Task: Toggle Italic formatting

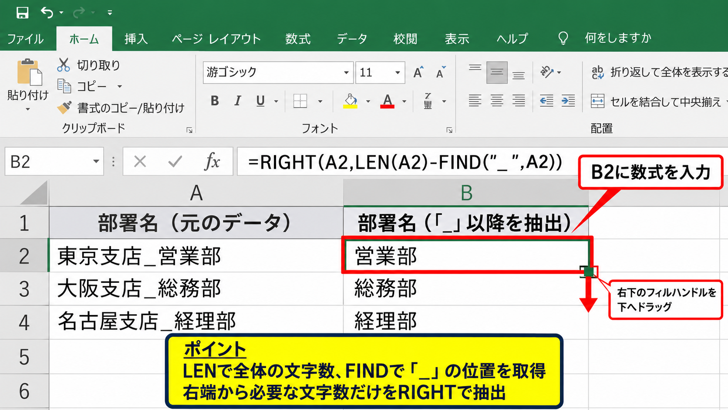Action: tap(237, 101)
